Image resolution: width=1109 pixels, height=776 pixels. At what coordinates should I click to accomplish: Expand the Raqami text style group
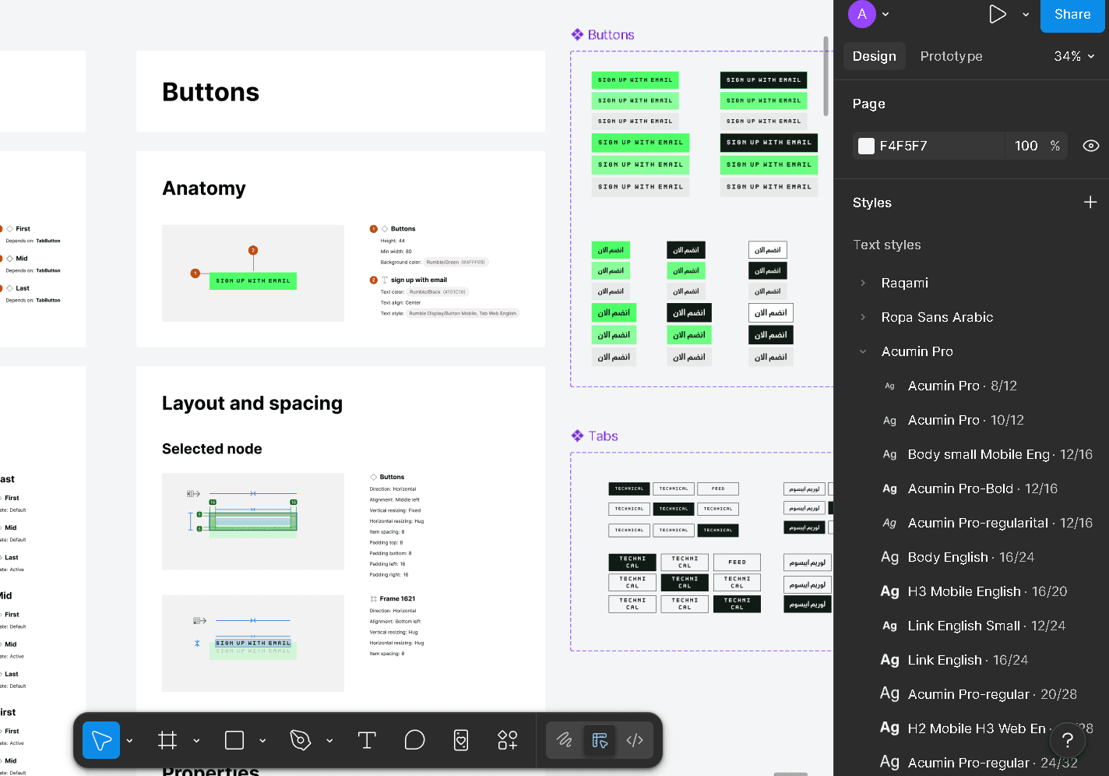pyautogui.click(x=863, y=283)
